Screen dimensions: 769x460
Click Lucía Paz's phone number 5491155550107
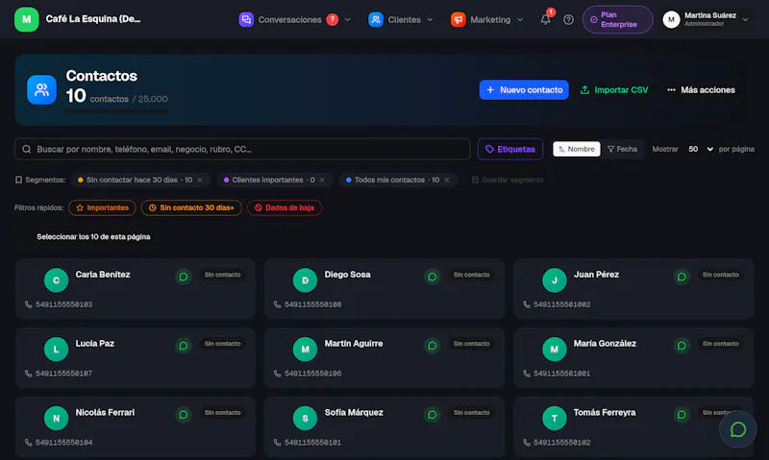pyautogui.click(x=63, y=374)
